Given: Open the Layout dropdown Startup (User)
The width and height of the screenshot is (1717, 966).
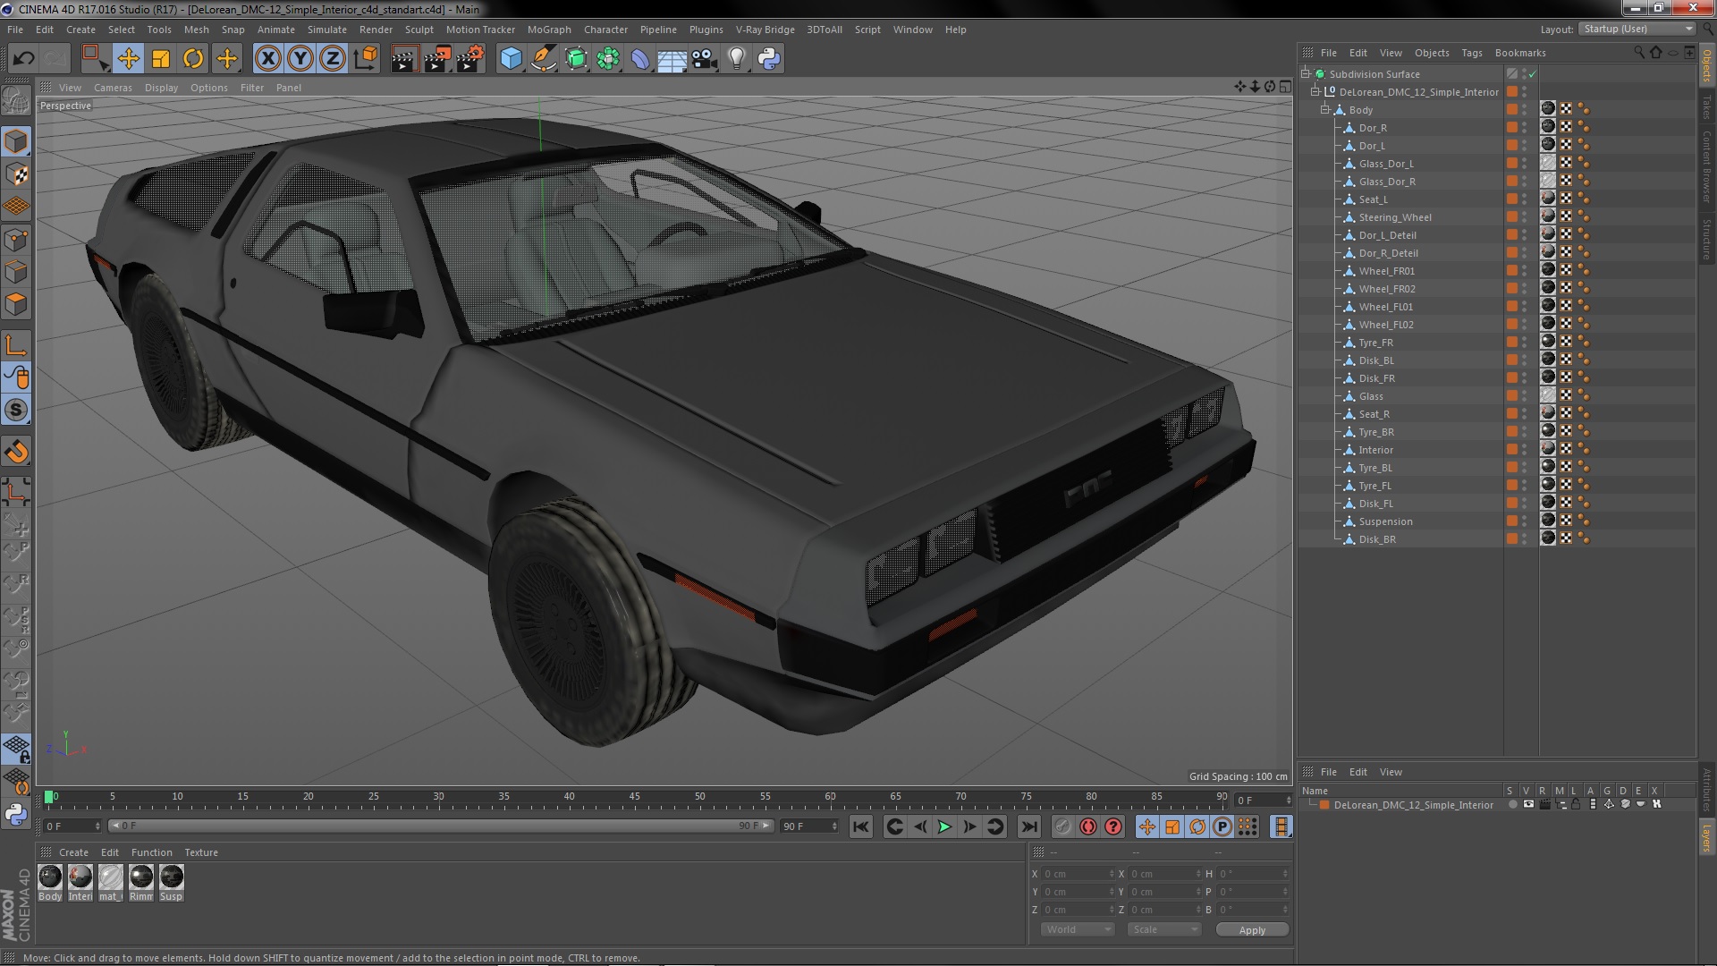Looking at the screenshot, I should pyautogui.click(x=1637, y=29).
